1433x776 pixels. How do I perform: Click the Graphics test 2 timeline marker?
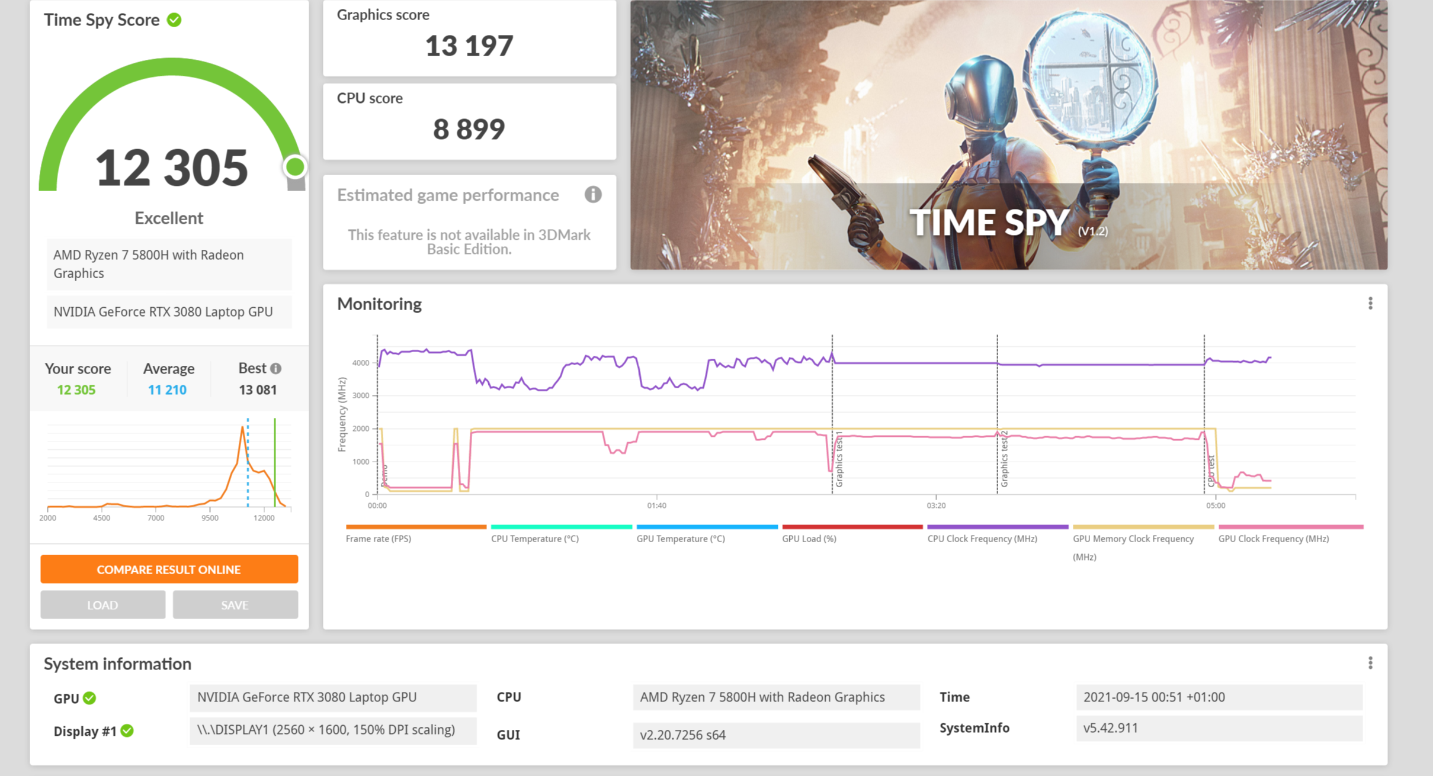[x=1004, y=459]
